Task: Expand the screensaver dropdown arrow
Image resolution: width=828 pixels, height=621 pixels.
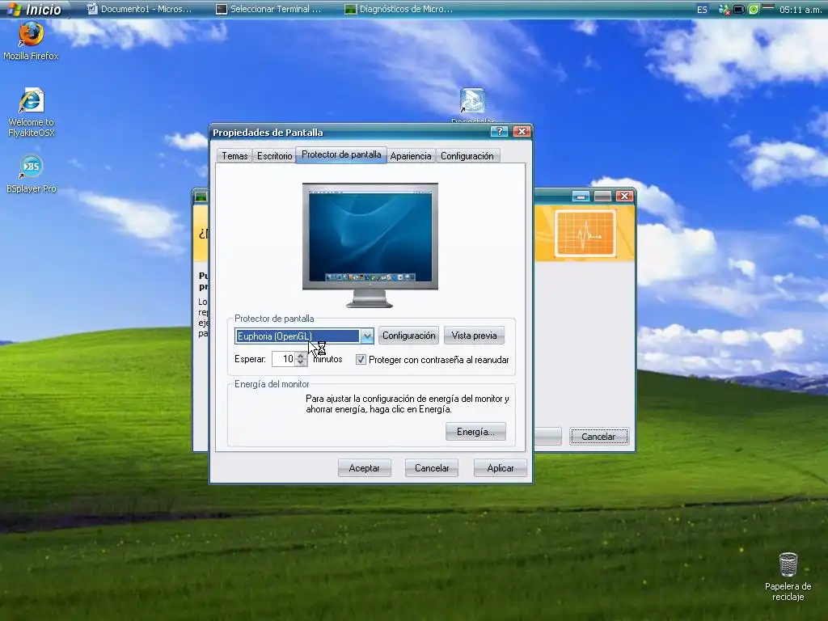Action: (367, 336)
